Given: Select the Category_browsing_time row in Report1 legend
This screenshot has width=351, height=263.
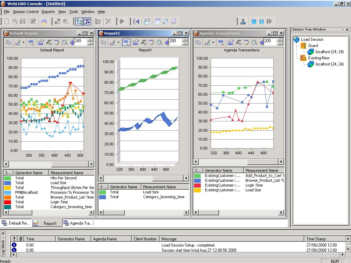Looking at the screenshot, I should pyautogui.click(x=144, y=197).
